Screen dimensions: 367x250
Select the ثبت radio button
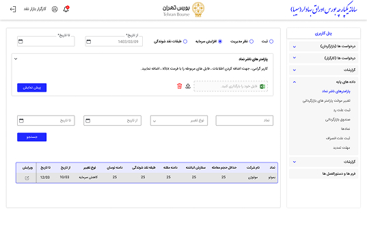pyautogui.click(x=271, y=42)
